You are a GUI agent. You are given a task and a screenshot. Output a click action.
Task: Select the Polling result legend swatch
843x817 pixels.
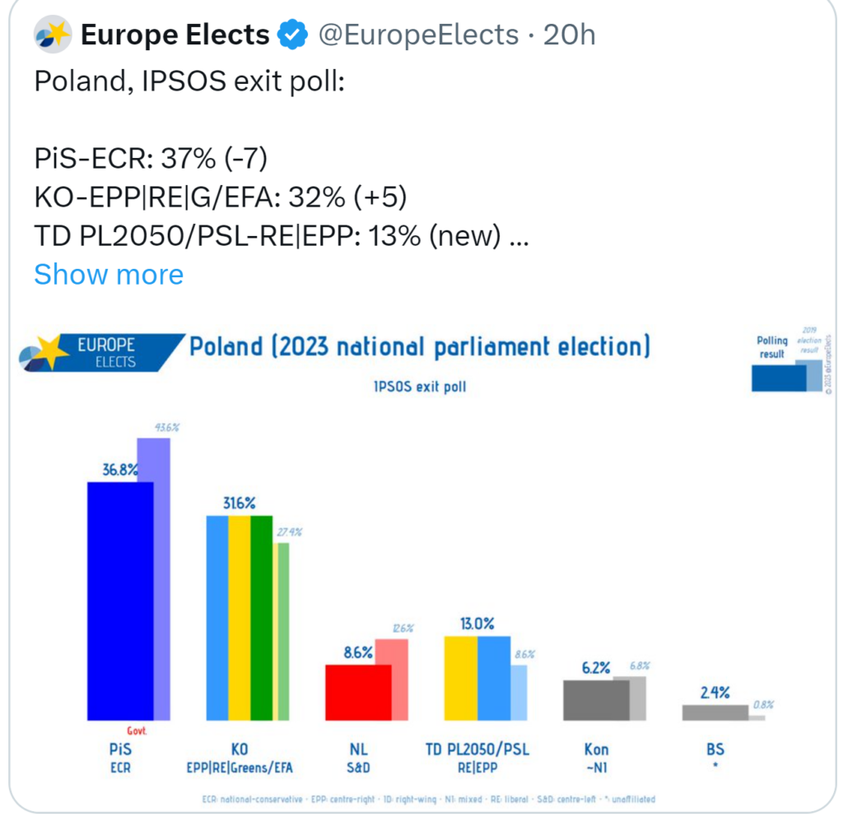pyautogui.click(x=779, y=378)
